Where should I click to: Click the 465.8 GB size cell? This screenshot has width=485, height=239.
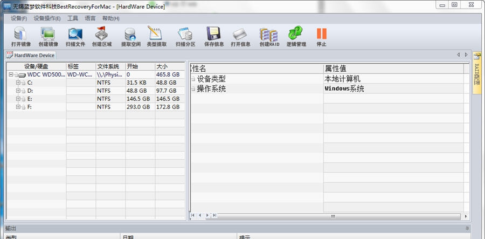170,74
